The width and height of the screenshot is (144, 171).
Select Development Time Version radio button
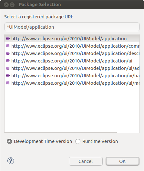click(9, 141)
